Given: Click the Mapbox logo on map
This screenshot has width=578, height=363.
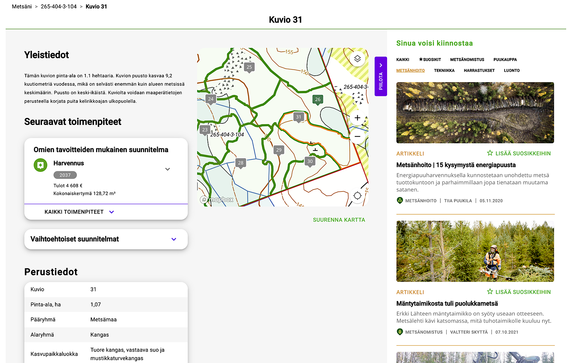Looking at the screenshot, I should [x=217, y=200].
